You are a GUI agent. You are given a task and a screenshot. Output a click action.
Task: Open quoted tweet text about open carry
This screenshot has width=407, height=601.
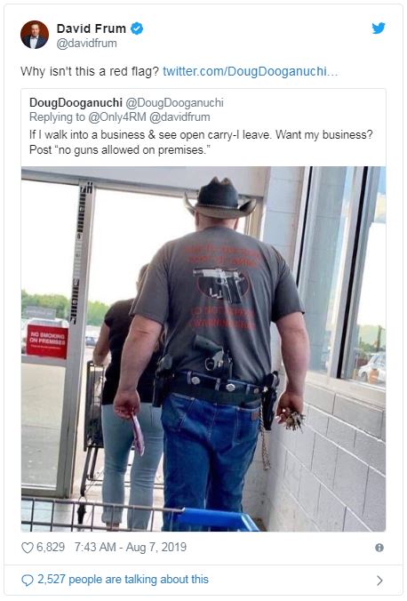[201, 142]
